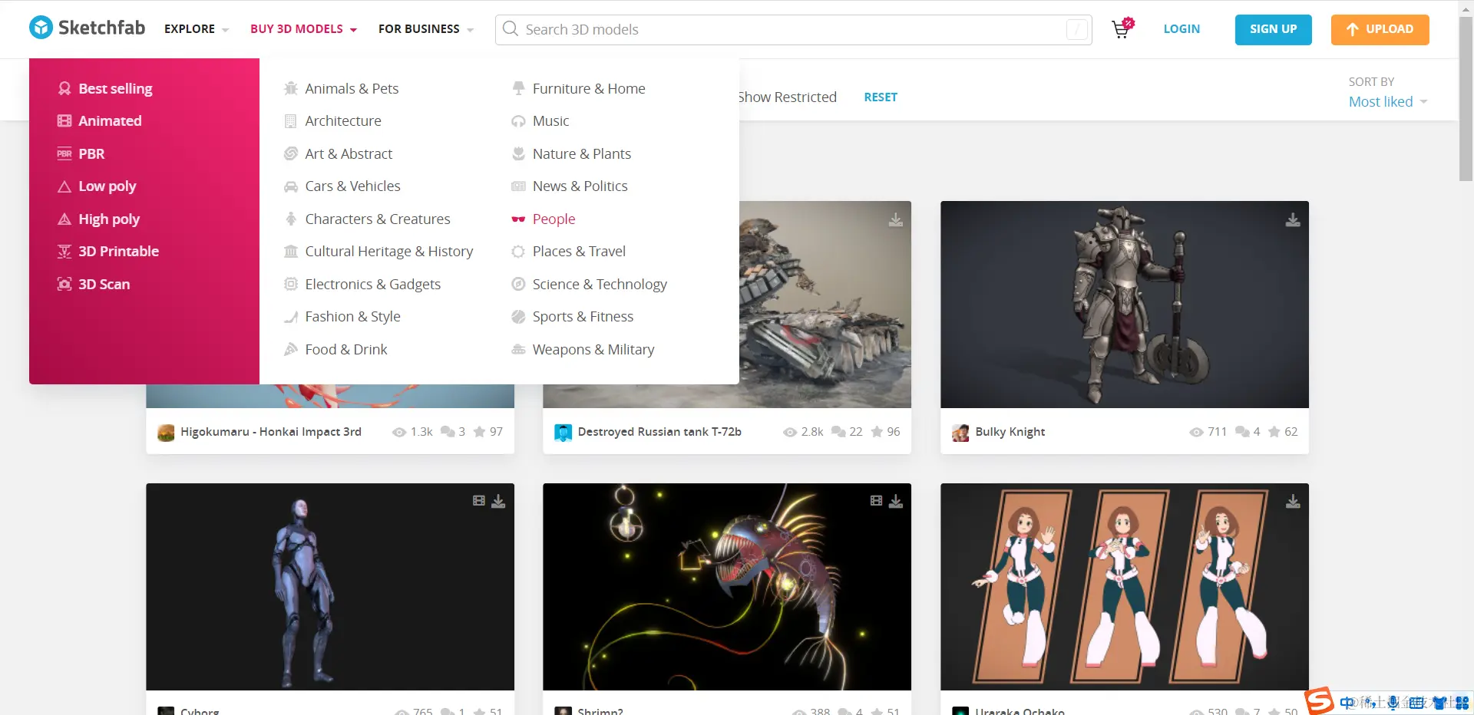Open the shopping cart icon
The height and width of the screenshot is (715, 1474).
[1122, 29]
